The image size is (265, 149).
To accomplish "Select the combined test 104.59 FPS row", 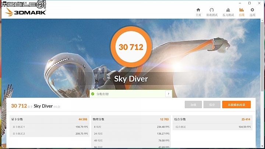I will tap(212, 127).
